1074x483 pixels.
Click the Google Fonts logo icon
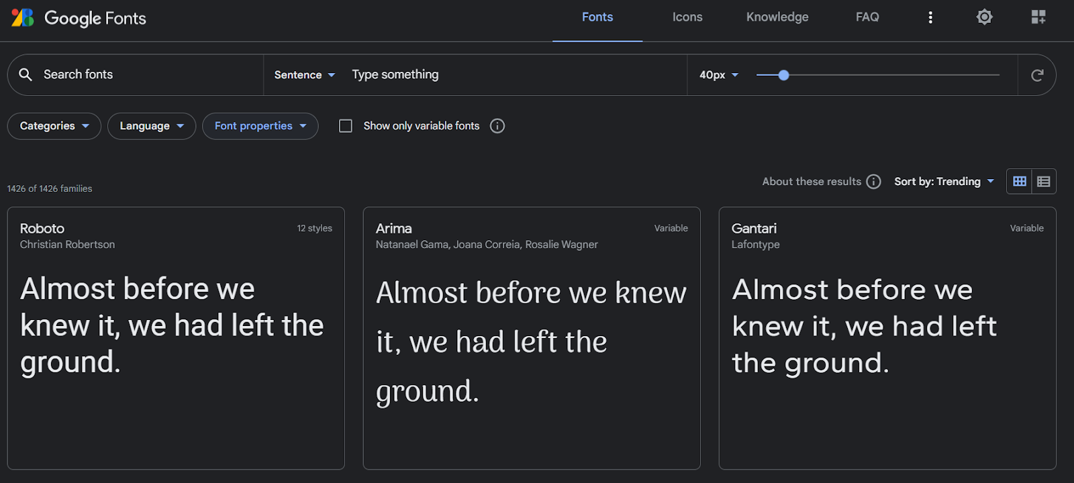click(x=23, y=17)
